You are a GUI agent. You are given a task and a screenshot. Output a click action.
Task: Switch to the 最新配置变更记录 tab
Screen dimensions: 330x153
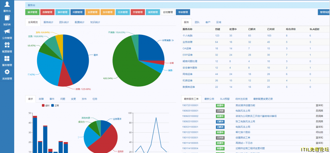coord(263,99)
